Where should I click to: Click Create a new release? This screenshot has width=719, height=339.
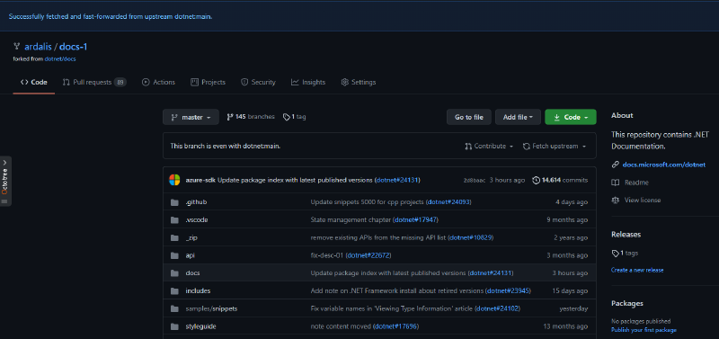pos(637,270)
